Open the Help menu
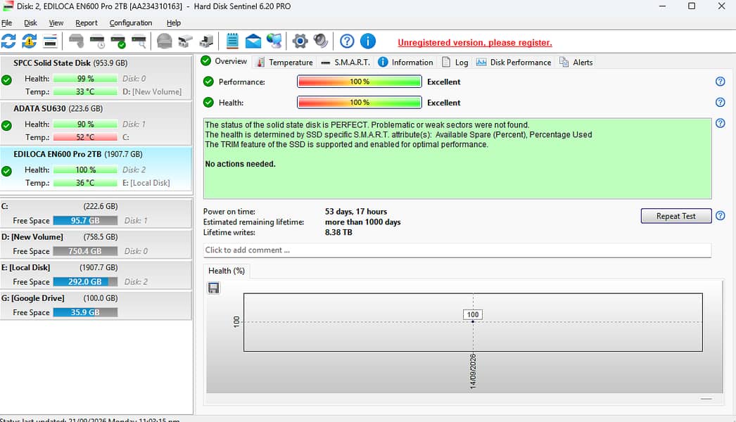736x422 pixels. (x=173, y=23)
